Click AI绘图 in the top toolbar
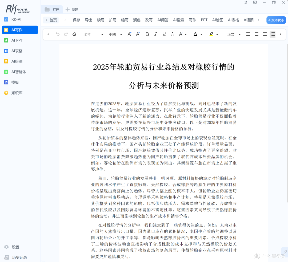The height and width of the screenshot is (262, 288). pos(218,20)
